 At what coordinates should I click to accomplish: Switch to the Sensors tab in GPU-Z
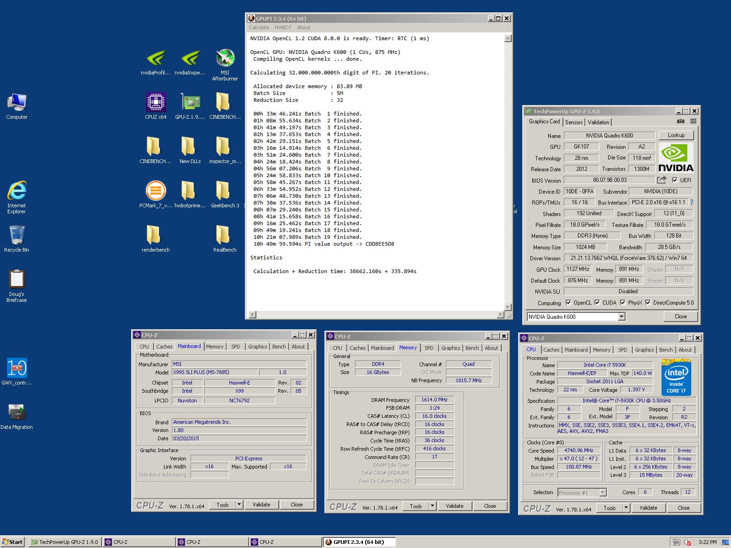[x=574, y=122]
